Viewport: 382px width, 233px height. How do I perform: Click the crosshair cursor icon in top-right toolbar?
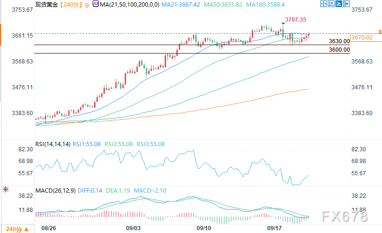pos(323,4)
